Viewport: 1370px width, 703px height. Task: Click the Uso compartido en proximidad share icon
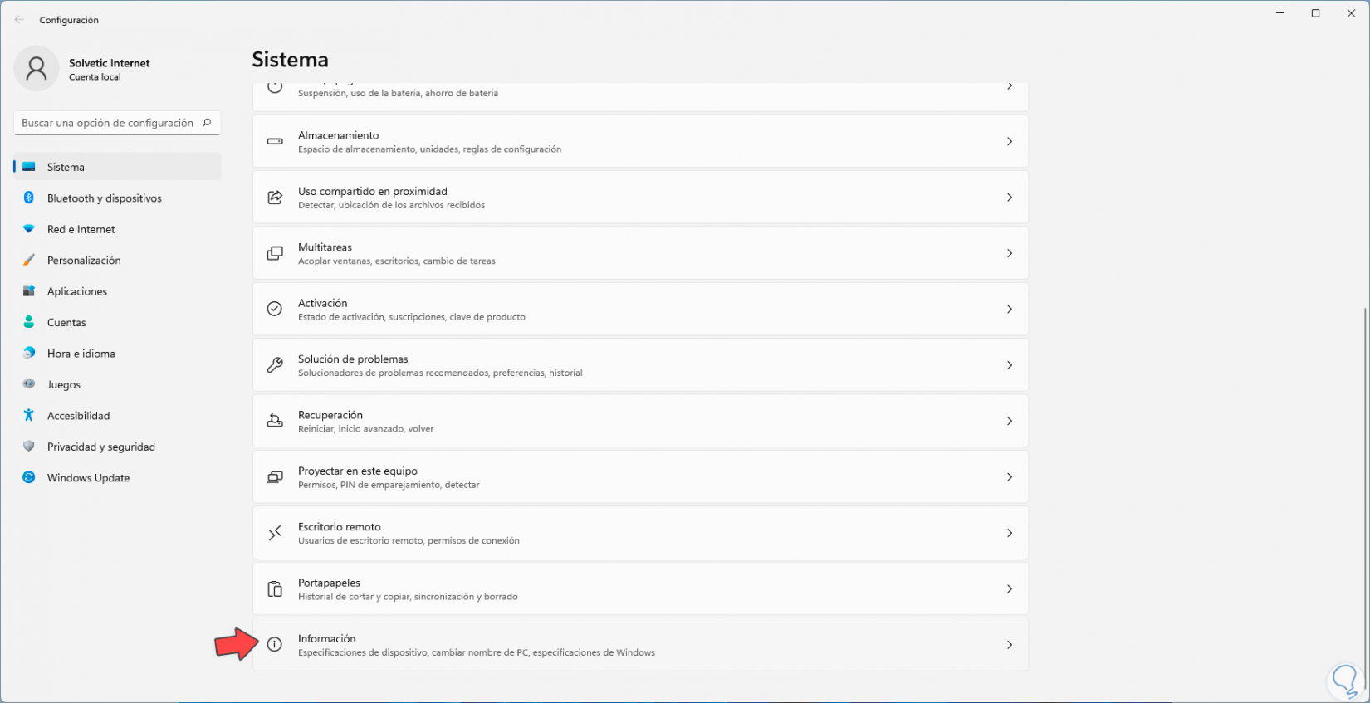click(x=275, y=198)
